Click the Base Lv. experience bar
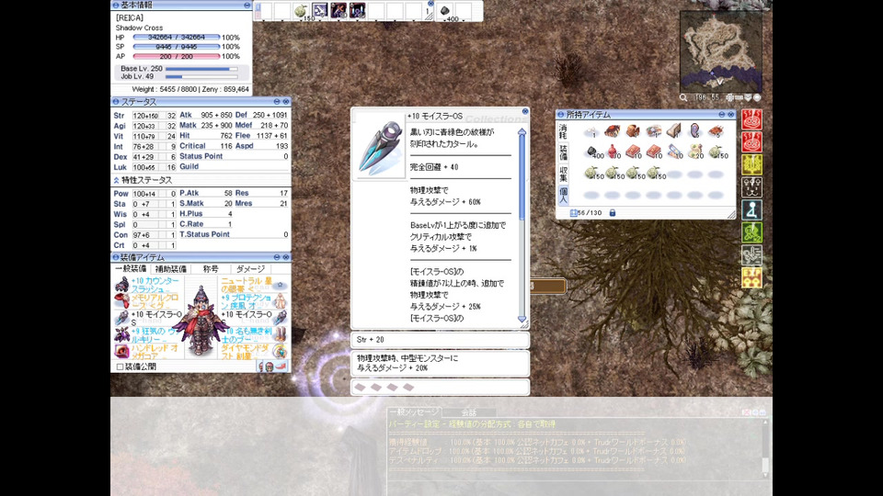Image resolution: width=883 pixels, height=496 pixels. [x=201, y=69]
